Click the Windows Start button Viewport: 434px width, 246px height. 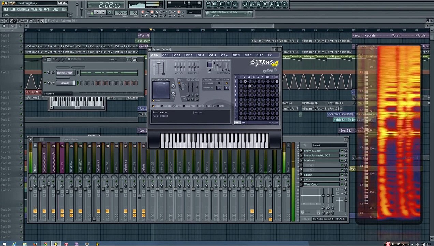[x=4, y=244]
